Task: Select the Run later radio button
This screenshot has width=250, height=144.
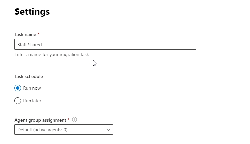Action: (x=18, y=101)
